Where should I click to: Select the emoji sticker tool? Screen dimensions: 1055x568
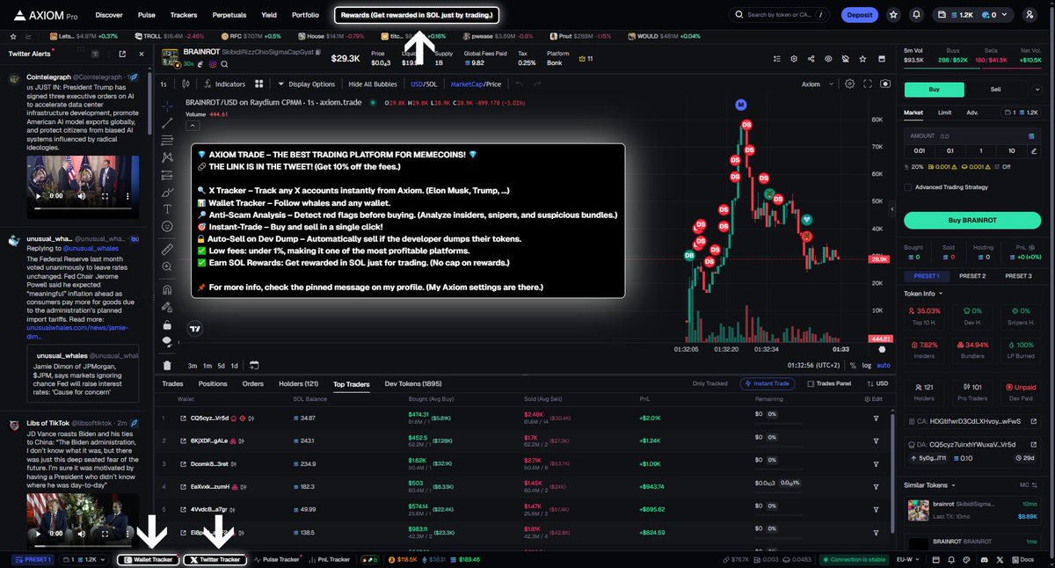pos(167,227)
